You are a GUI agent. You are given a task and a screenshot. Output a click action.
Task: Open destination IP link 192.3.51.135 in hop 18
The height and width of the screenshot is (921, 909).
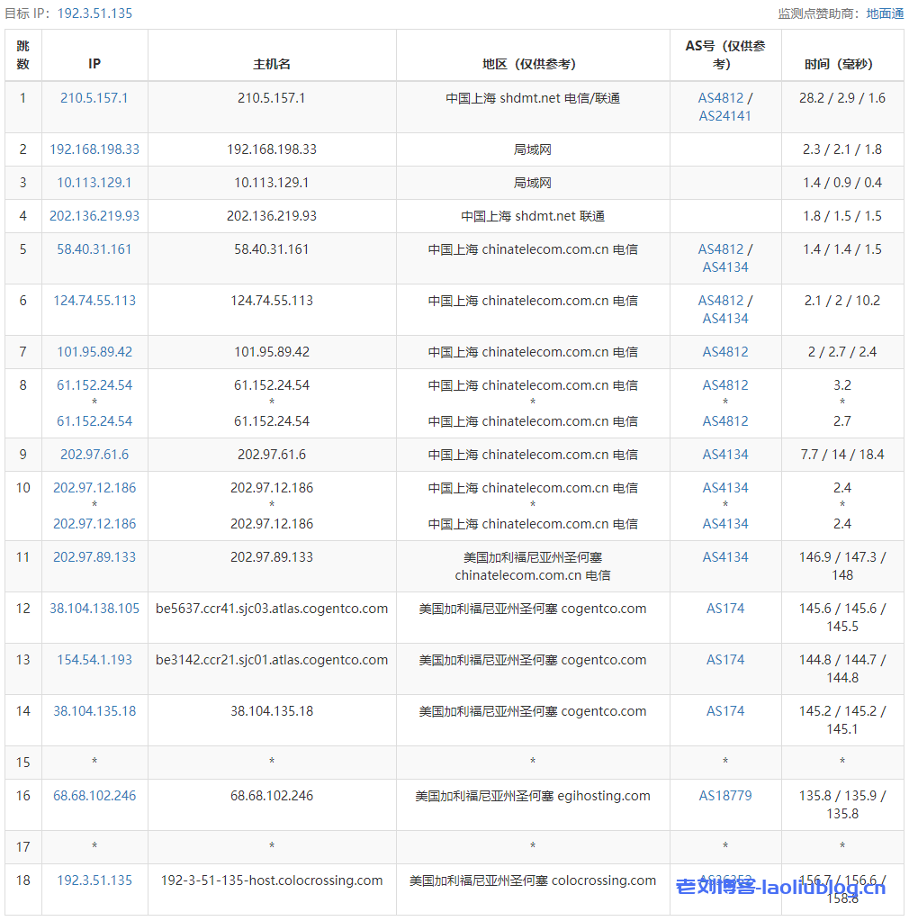(94, 880)
